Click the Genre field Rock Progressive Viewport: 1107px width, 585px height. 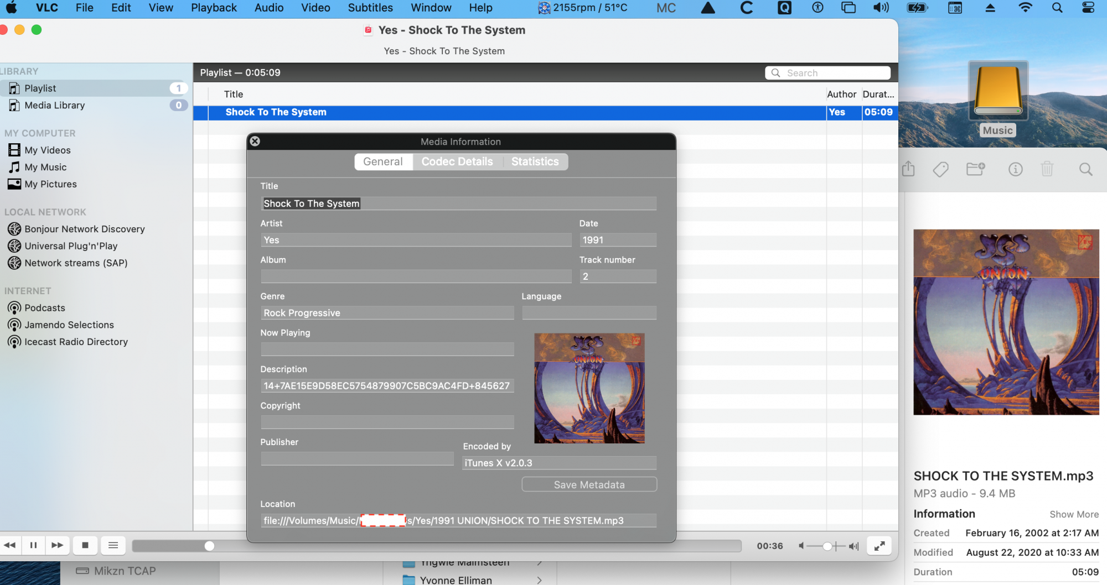click(x=387, y=313)
